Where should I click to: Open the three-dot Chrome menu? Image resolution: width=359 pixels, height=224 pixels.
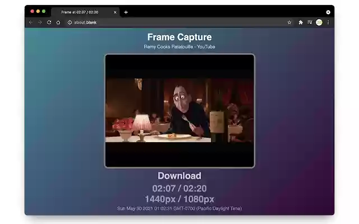(328, 22)
